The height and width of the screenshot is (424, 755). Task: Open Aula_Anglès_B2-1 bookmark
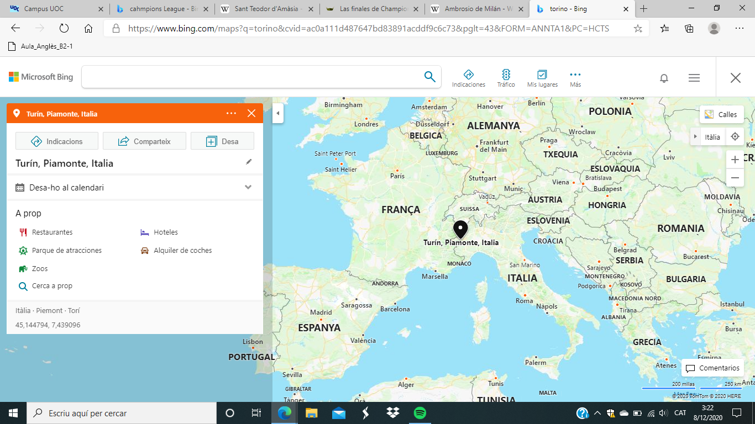click(41, 46)
